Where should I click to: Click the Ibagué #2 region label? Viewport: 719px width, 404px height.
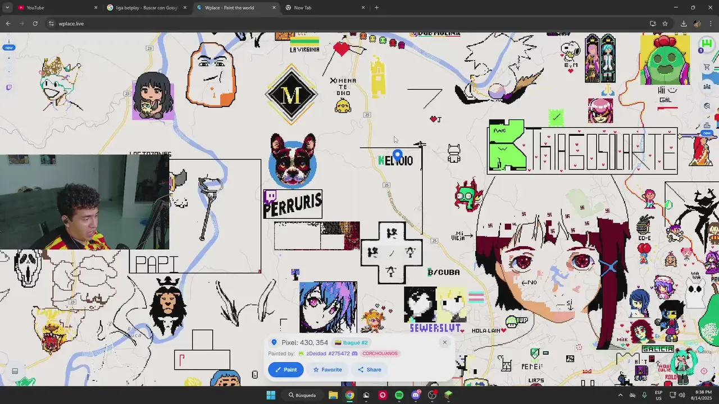point(351,342)
